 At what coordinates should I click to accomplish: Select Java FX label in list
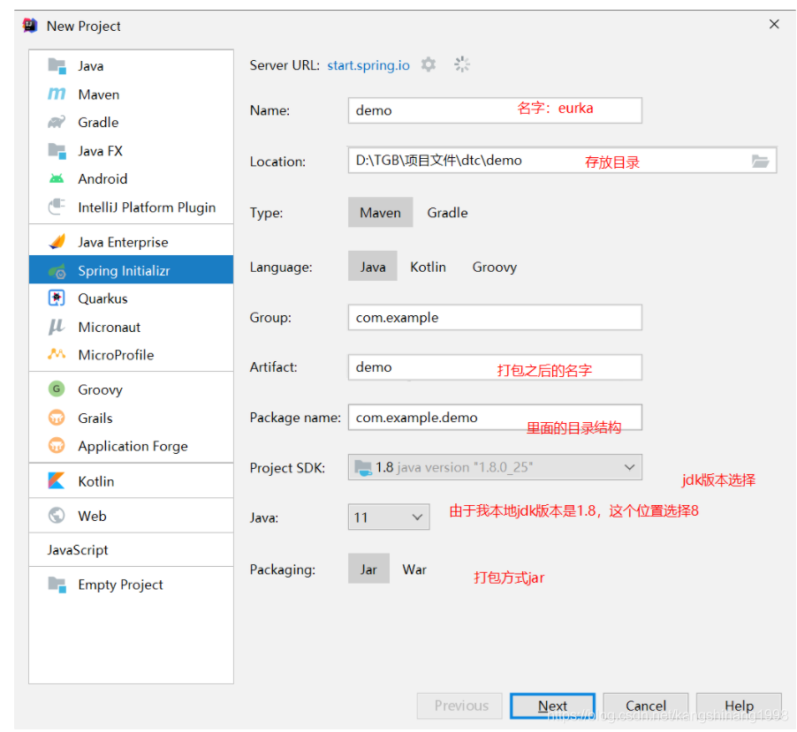100,151
